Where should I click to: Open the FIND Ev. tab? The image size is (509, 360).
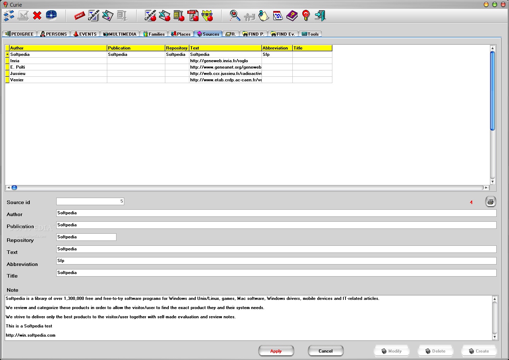(283, 34)
